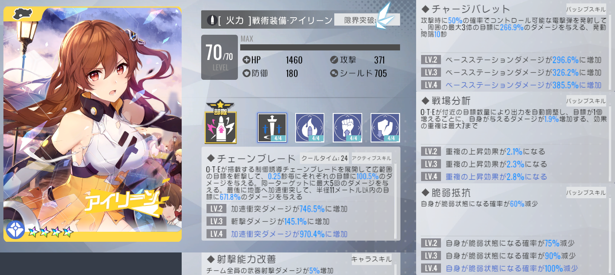Select the raised fist skill icon
The width and height of the screenshot is (615, 275).
(x=347, y=128)
